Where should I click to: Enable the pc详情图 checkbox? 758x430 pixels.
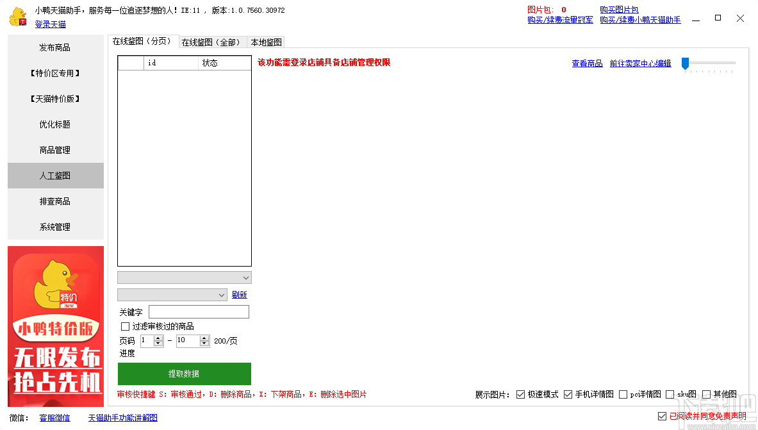(623, 395)
